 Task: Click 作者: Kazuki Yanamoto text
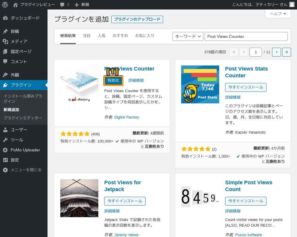[x=245, y=132]
